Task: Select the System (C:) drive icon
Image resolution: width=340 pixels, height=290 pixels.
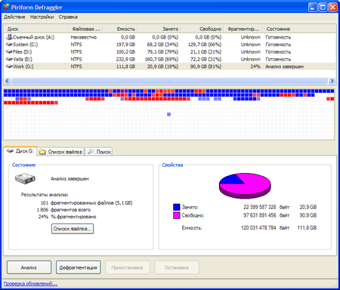Action: pyautogui.click(x=9, y=45)
